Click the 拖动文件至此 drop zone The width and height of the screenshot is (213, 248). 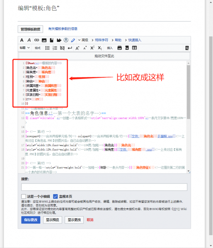[104, 56]
